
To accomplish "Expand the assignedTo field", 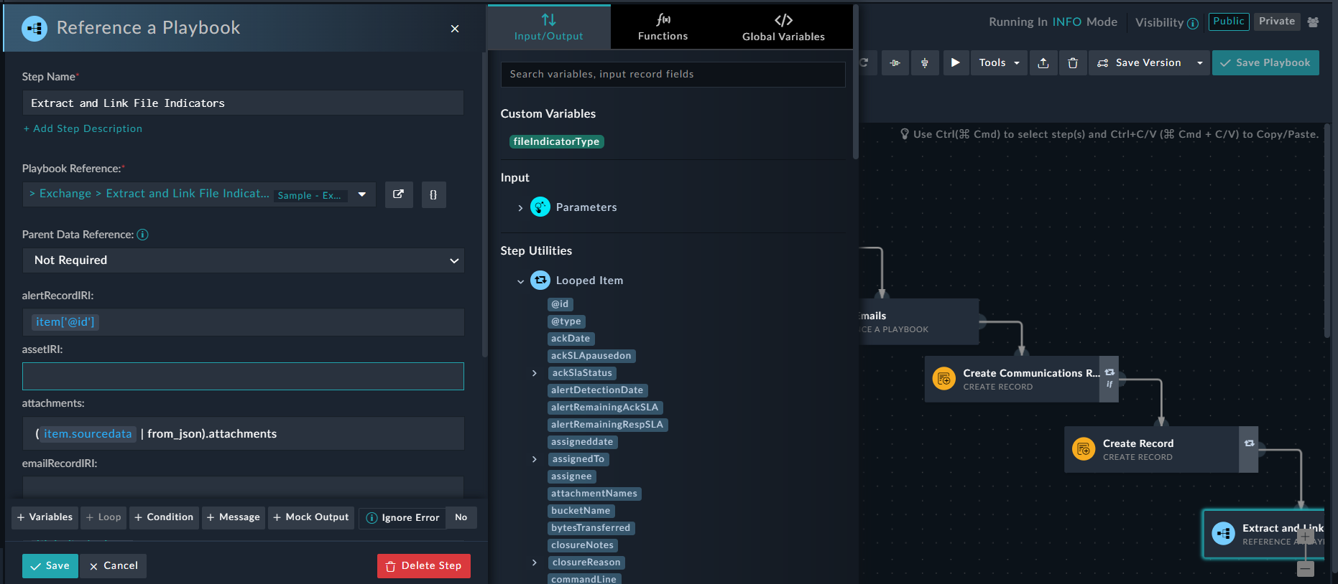I will coord(534,459).
